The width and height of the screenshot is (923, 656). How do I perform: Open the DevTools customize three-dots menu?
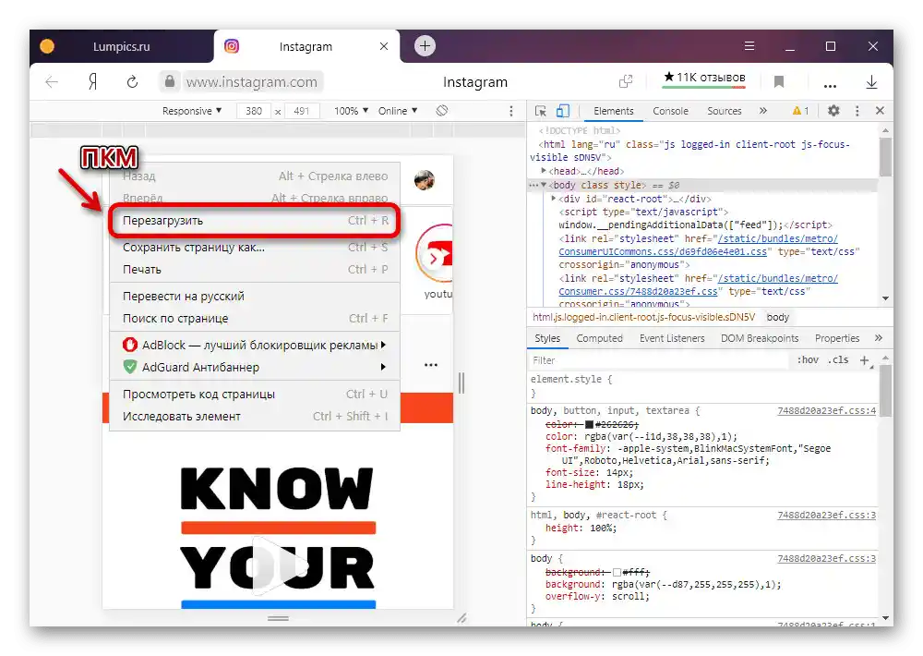click(857, 111)
